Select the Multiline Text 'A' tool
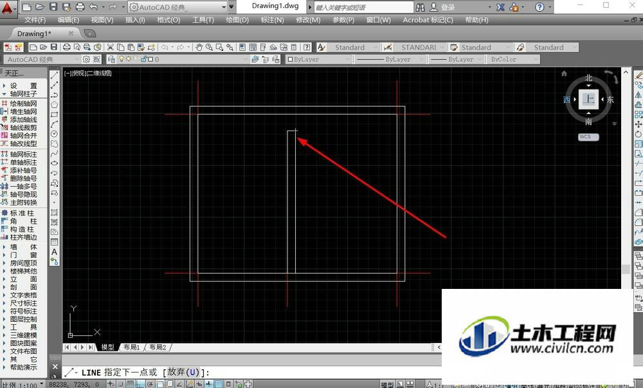The width and height of the screenshot is (643, 388). 54,252
